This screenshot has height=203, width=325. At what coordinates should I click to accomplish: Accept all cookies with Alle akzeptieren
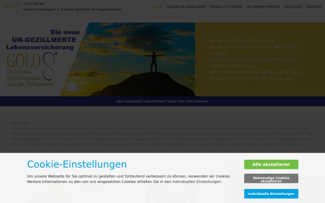coord(271,164)
